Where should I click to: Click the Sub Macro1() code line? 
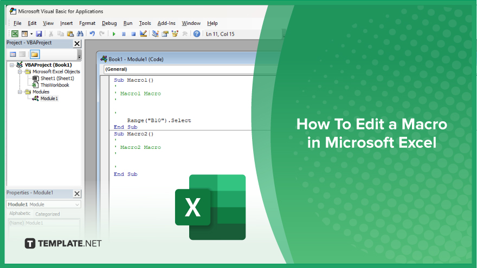tap(133, 80)
